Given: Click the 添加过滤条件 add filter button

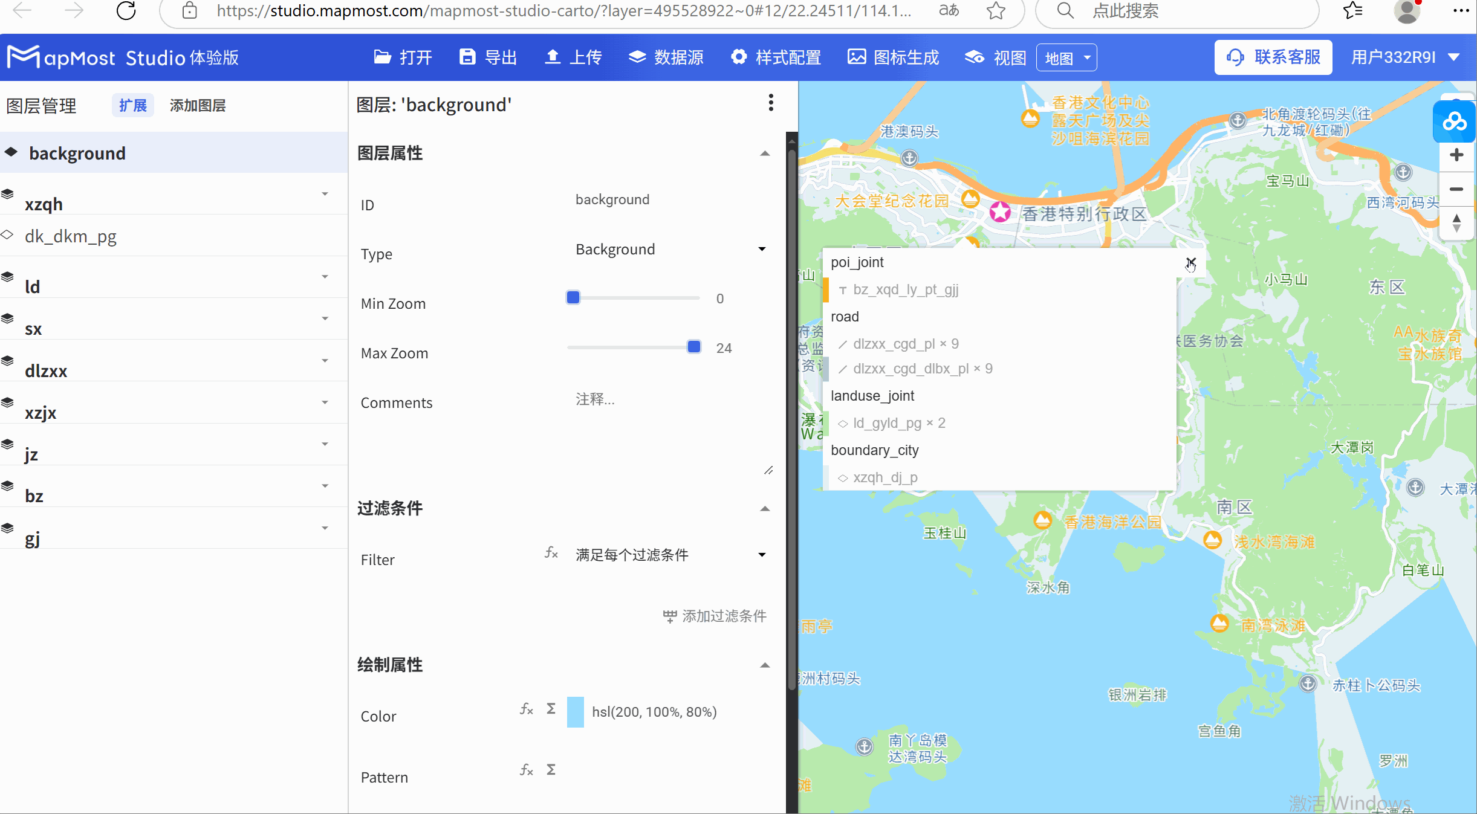Looking at the screenshot, I should tap(713, 616).
